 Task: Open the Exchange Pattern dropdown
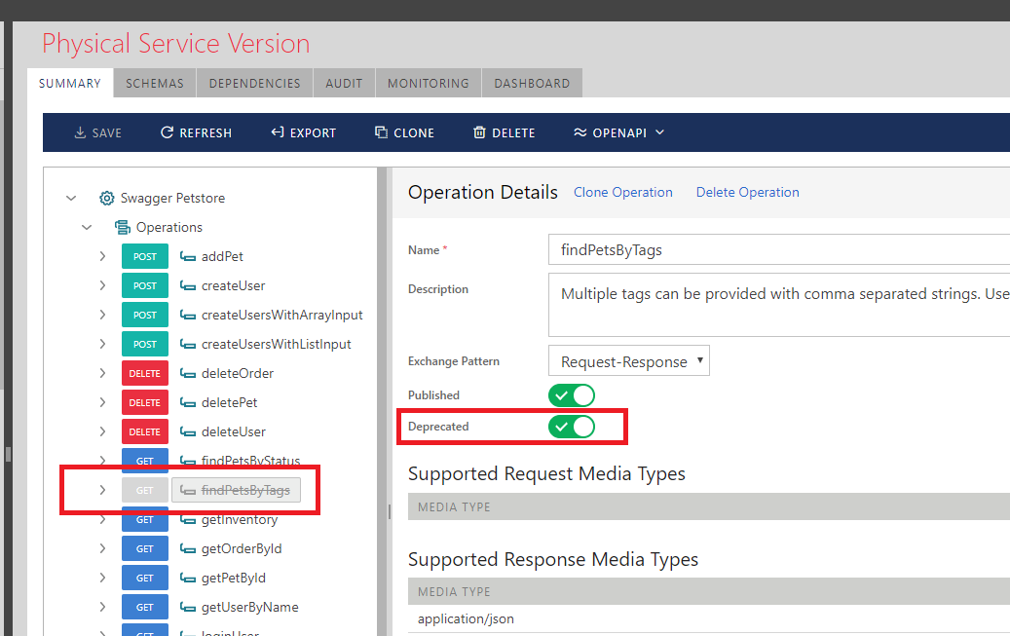coord(629,361)
